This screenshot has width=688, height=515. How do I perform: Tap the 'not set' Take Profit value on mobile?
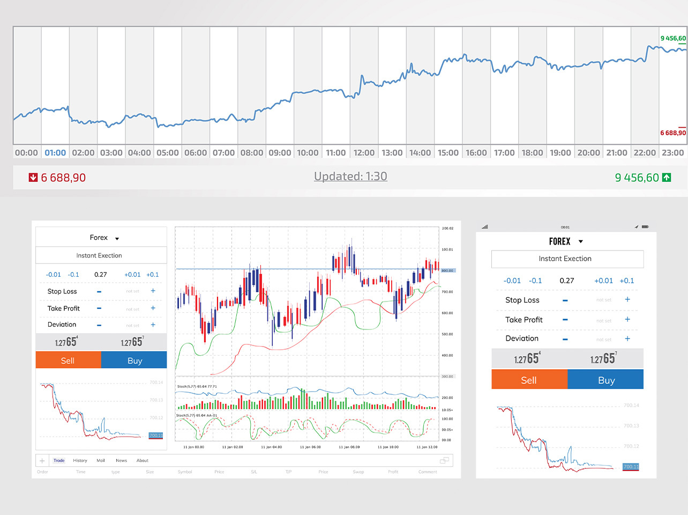(604, 320)
